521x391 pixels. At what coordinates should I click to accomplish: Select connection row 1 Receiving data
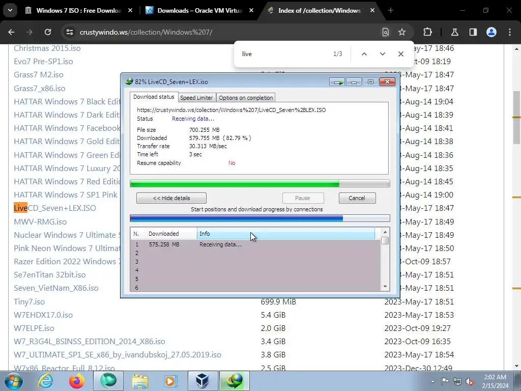255,244
